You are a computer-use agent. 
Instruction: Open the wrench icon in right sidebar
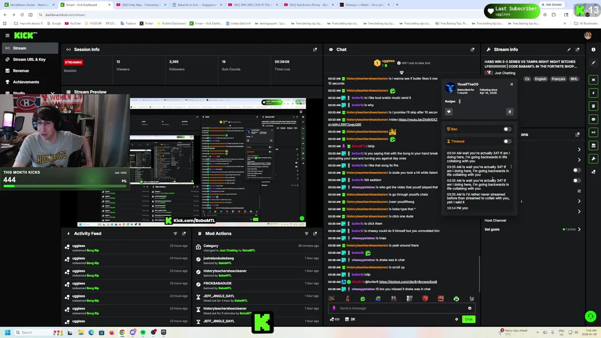(594, 159)
